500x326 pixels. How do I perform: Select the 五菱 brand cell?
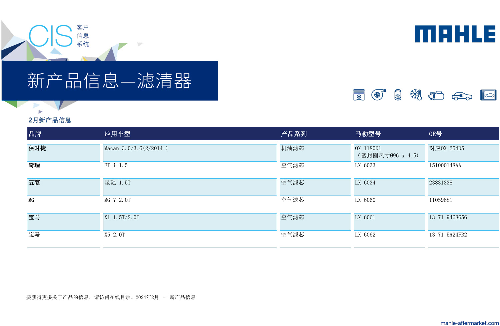[64, 187]
